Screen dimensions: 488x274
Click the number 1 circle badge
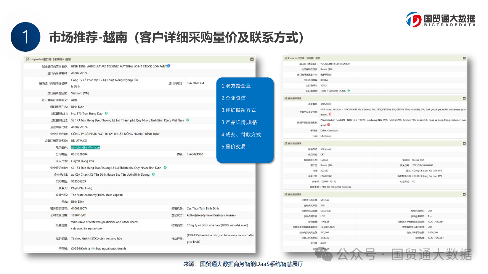pos(26,37)
